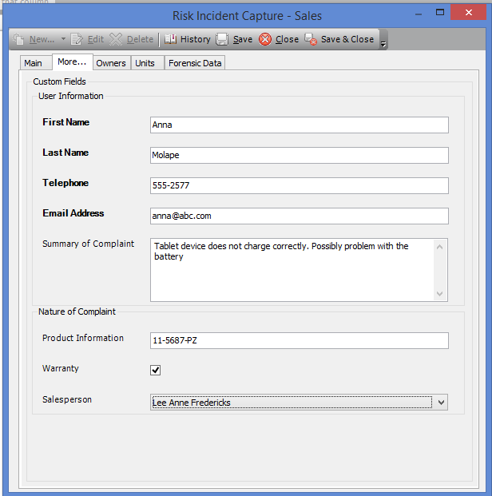Viewport: 492px width, 496px height.
Task: Expand the toolbar overflow options arrow
Action: pyautogui.click(x=383, y=44)
